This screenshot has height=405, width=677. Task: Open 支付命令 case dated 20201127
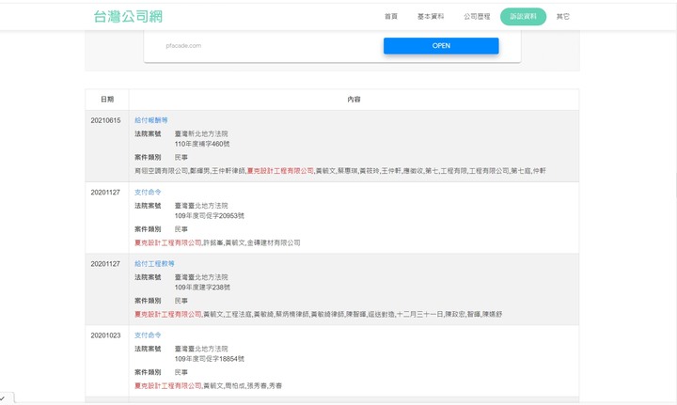pyautogui.click(x=148, y=192)
